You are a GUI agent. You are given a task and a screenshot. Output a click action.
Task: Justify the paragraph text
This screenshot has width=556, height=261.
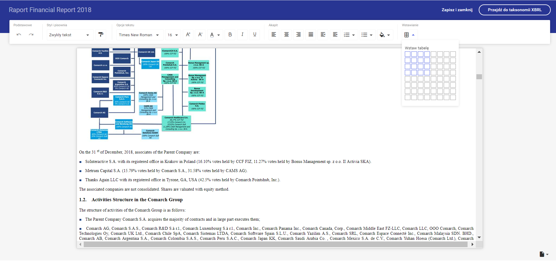pyautogui.click(x=311, y=35)
